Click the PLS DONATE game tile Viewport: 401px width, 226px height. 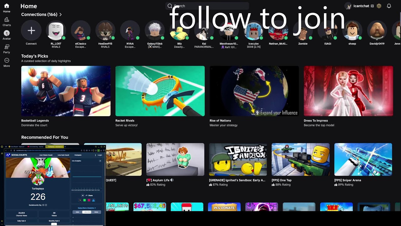(x=224, y=207)
